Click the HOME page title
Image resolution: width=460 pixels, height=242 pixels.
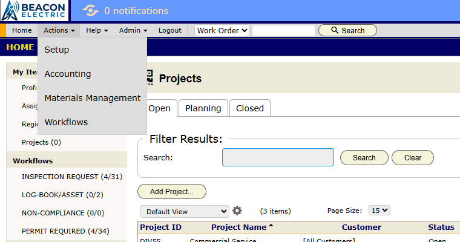tap(20, 47)
